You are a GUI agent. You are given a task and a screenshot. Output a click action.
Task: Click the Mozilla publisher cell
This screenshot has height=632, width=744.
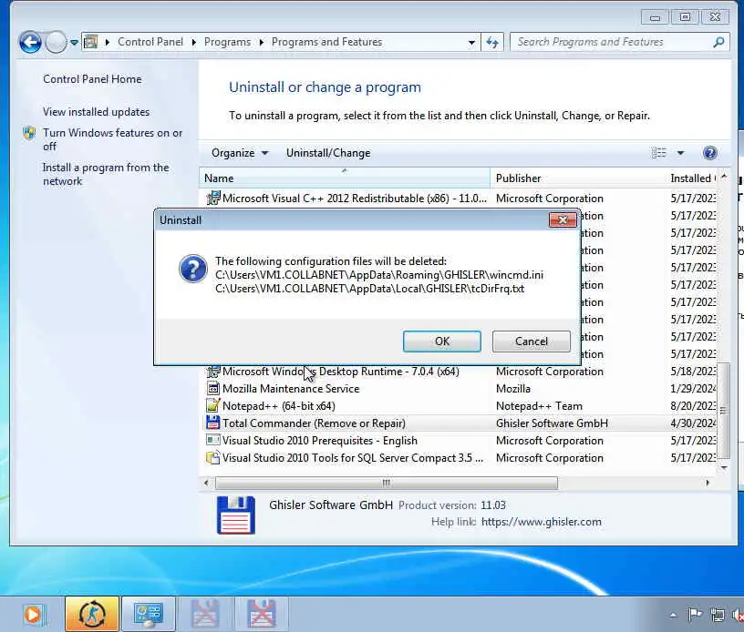click(x=513, y=389)
